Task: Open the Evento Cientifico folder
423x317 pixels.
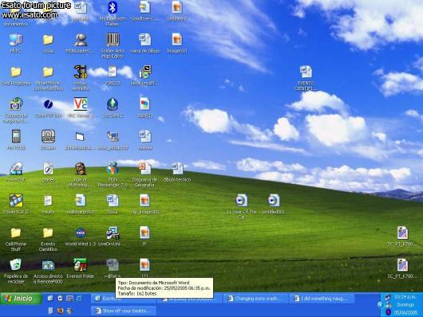Action: pyautogui.click(x=48, y=233)
